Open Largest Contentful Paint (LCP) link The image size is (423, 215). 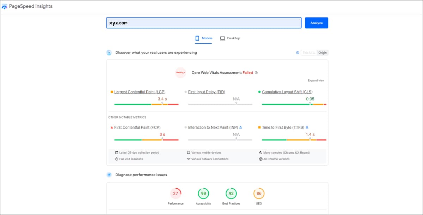(140, 92)
